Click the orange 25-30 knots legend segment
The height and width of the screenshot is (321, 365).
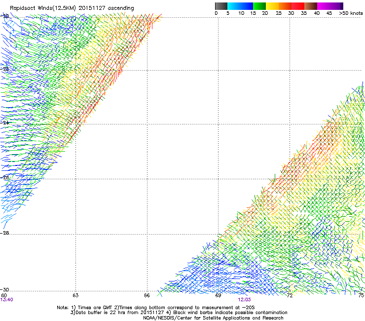point(285,6)
